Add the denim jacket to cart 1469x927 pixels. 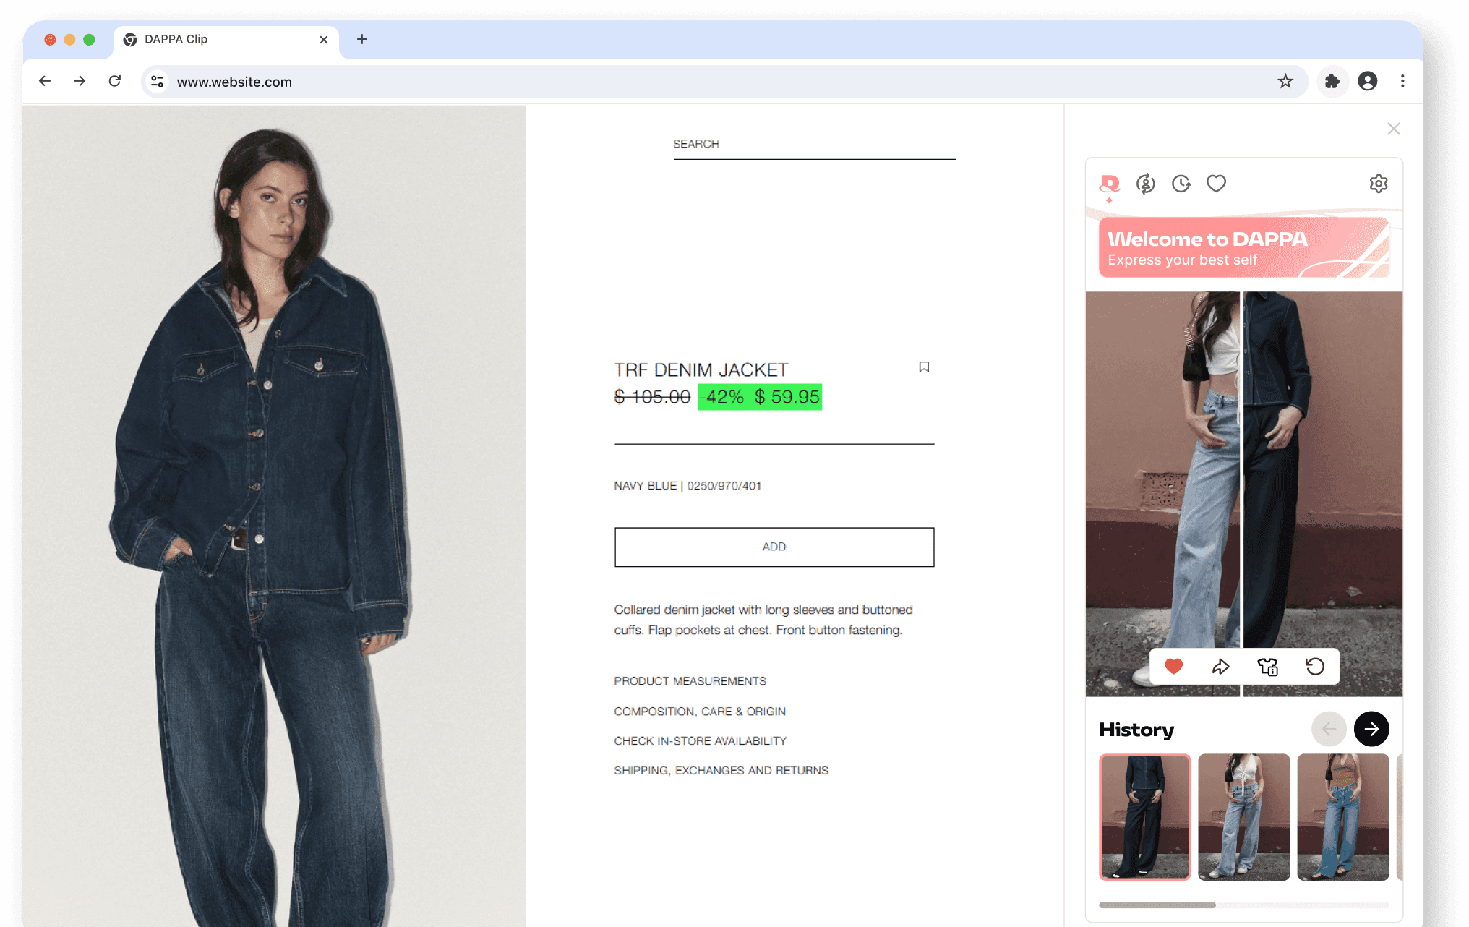pyautogui.click(x=774, y=547)
